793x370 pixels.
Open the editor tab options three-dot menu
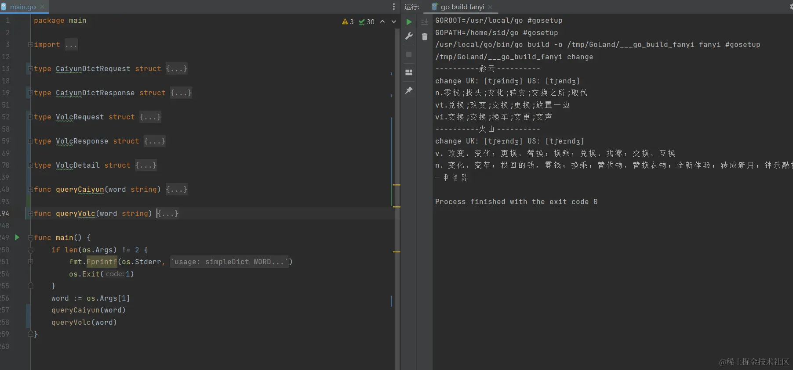(x=394, y=7)
